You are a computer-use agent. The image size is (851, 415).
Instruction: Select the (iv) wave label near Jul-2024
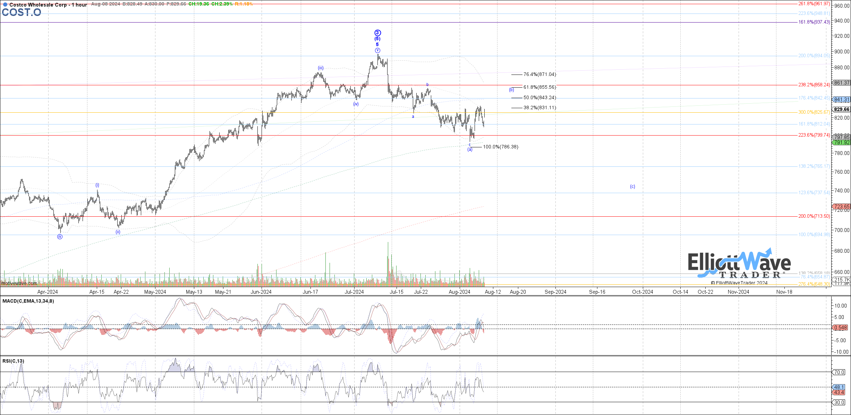tap(356, 104)
